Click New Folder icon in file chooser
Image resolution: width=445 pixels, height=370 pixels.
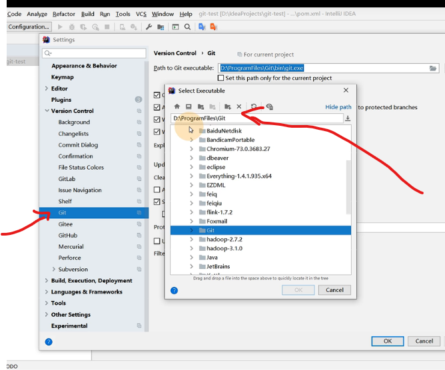tap(228, 106)
